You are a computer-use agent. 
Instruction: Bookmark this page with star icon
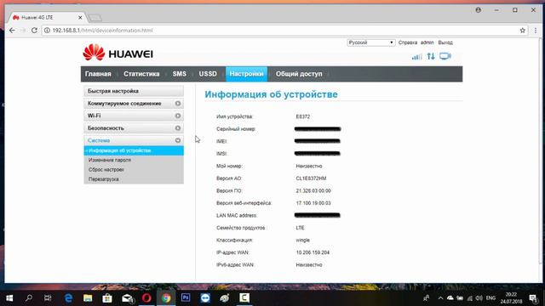[522, 31]
